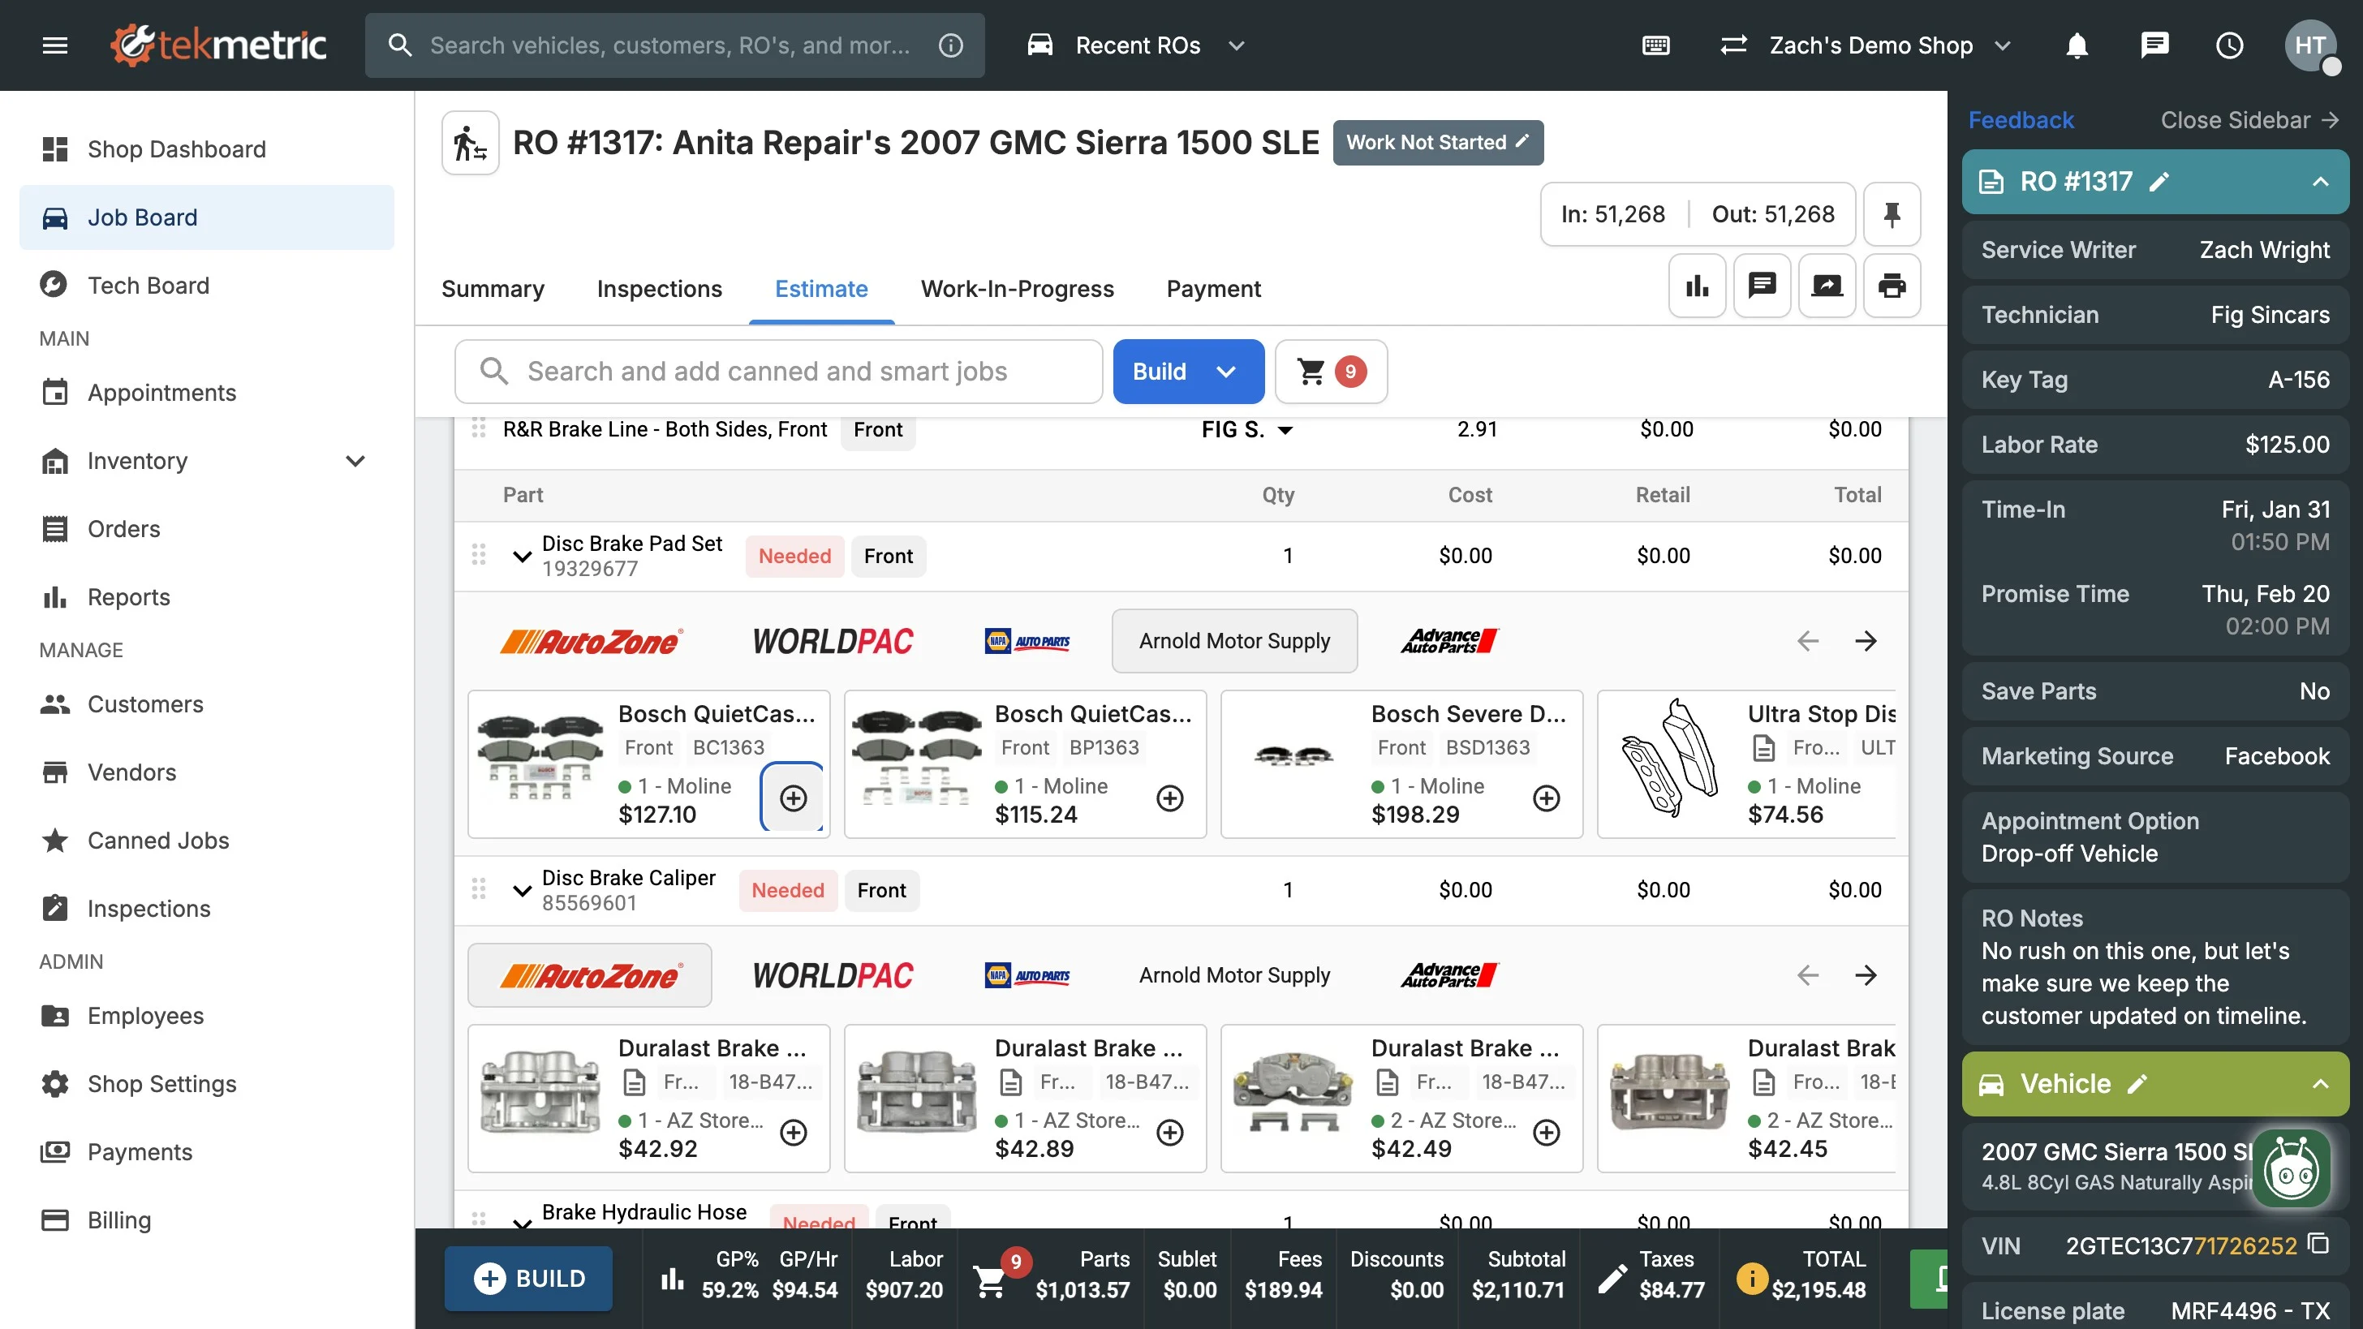Open the time clock icon in the header
This screenshot has width=2363, height=1329.
click(2229, 45)
